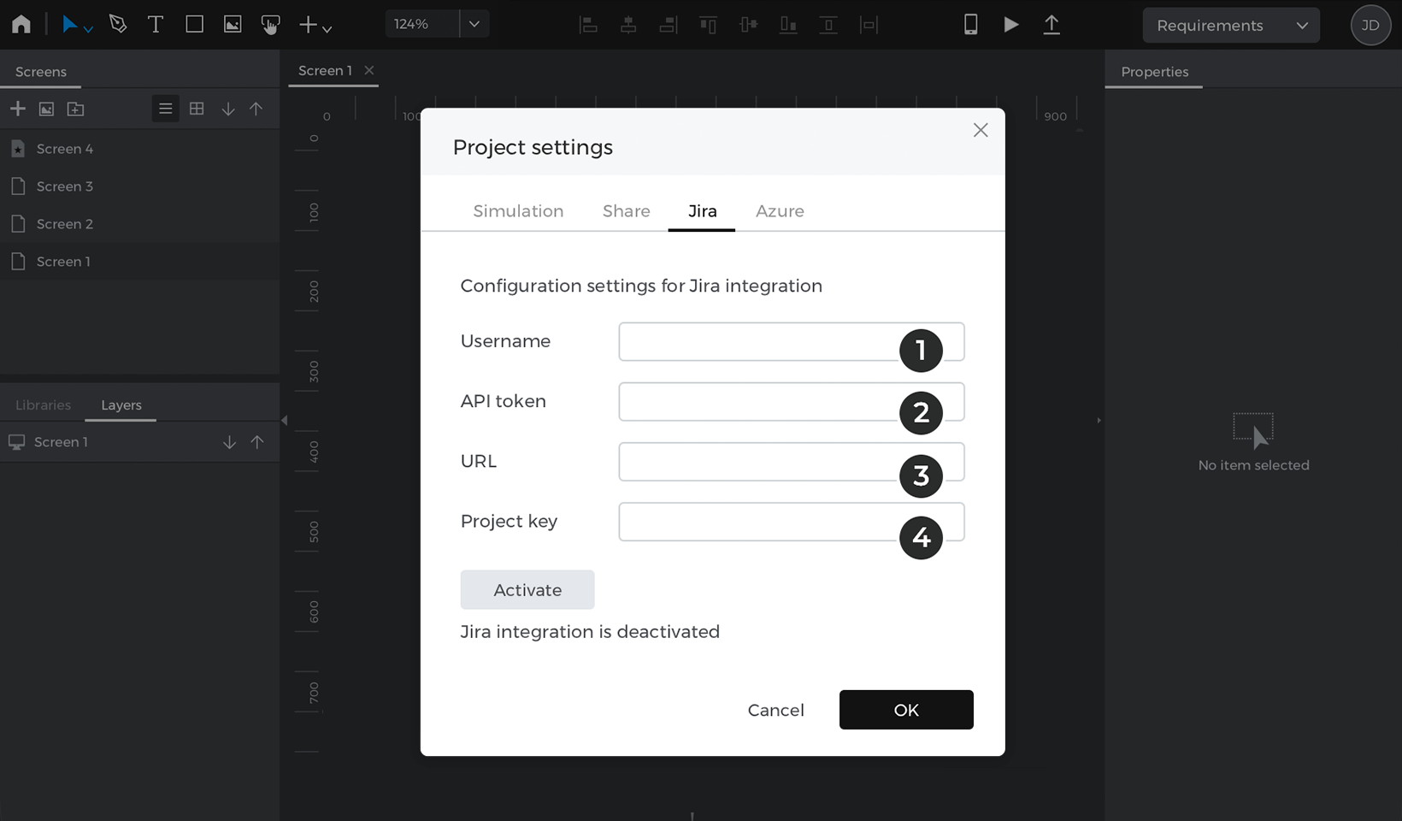Collapse the left panel arrow
1402x821 pixels.
(284, 420)
